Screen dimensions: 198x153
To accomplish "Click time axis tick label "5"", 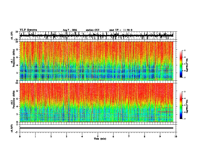I will [x=98, y=136].
